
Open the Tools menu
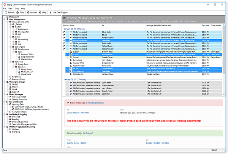pyautogui.click(x=17, y=9)
